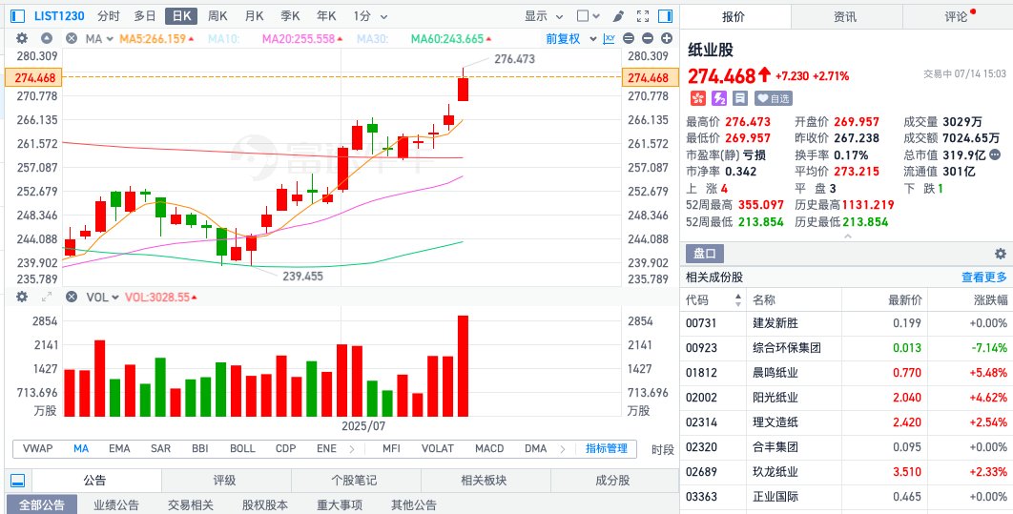
Task: Select the MACD sub-indicator
Action: click(x=489, y=448)
